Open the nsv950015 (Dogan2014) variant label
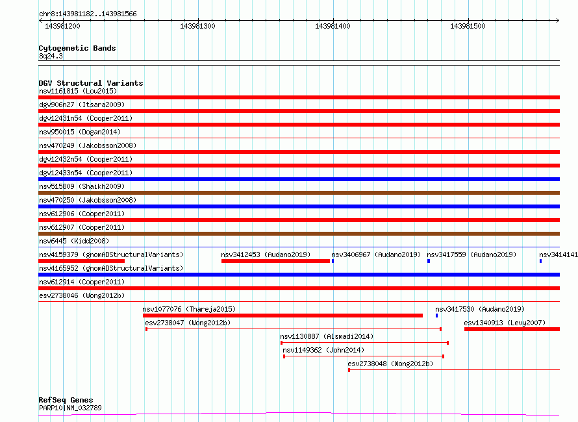The image size is (578, 422). click(x=79, y=132)
